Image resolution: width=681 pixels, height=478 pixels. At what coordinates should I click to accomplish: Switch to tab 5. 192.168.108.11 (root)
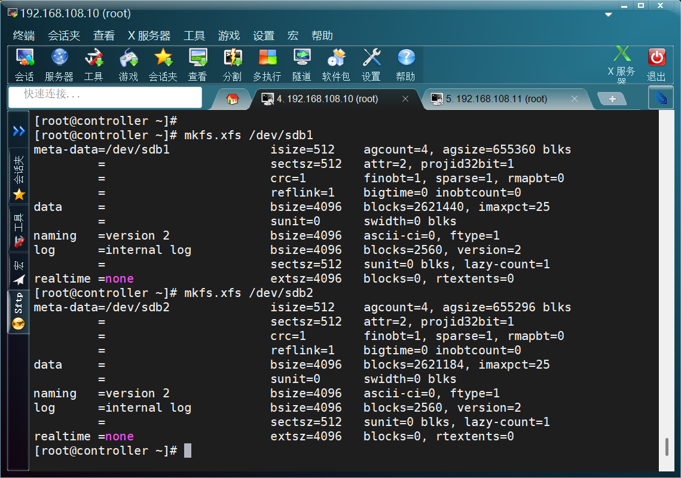point(496,99)
